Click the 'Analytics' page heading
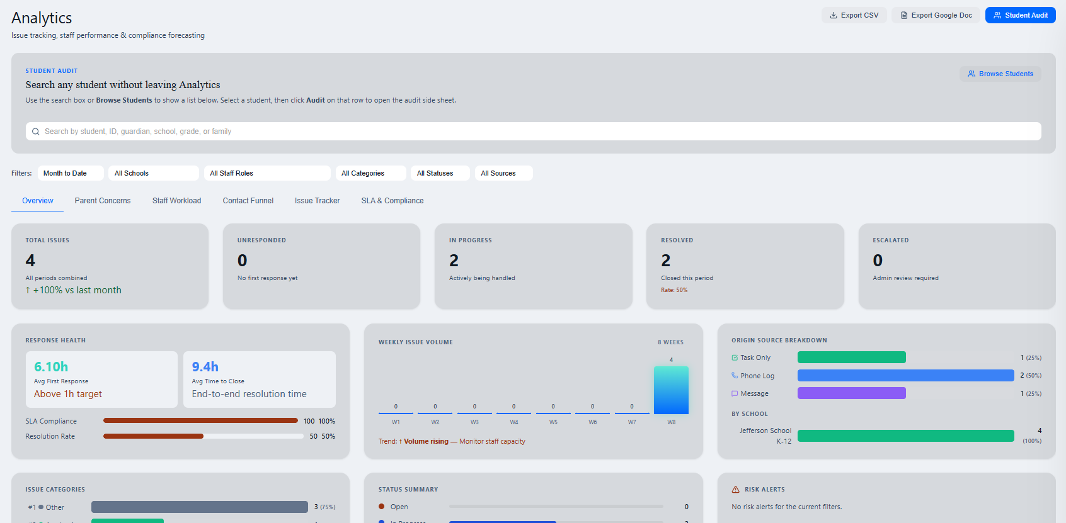 tap(42, 18)
